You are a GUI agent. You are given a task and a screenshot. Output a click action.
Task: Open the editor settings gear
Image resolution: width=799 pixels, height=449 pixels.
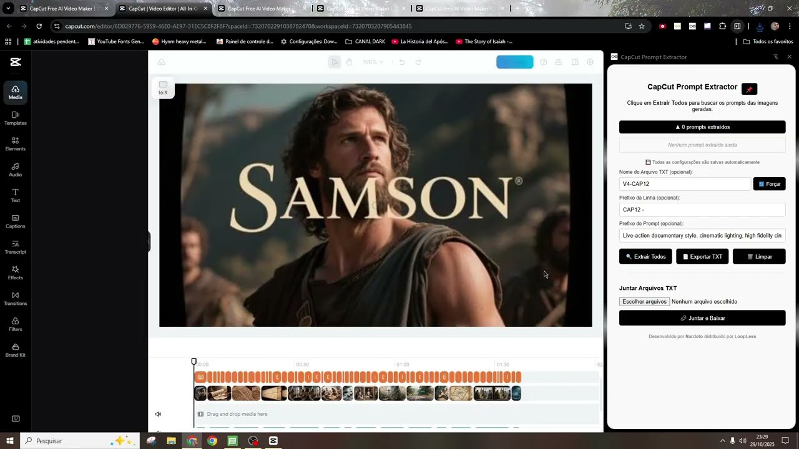[x=590, y=62]
